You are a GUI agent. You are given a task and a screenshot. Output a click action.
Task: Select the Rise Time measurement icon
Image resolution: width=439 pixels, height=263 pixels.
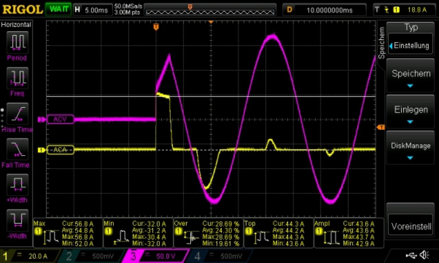[x=17, y=113]
